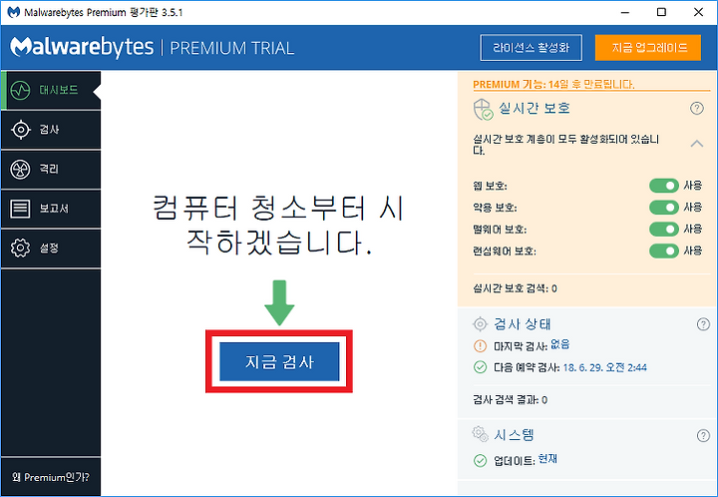
Task: Click the PREMIUM 기능 expiry notice
Action: click(x=553, y=84)
